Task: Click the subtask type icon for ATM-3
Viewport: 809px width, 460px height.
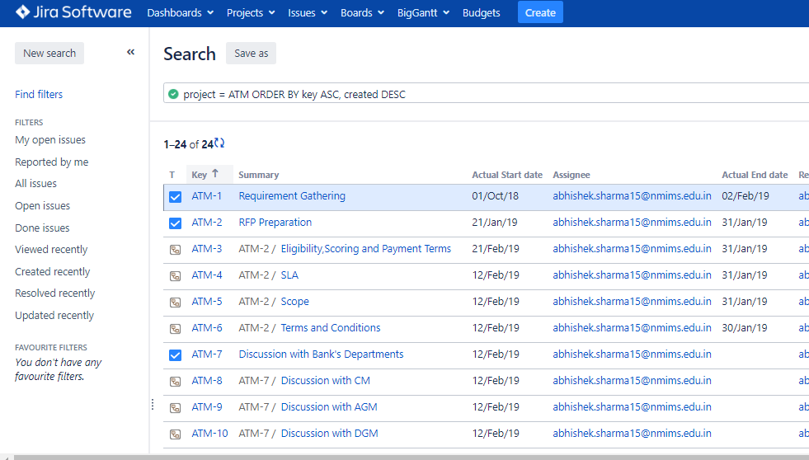Action: [175, 249]
